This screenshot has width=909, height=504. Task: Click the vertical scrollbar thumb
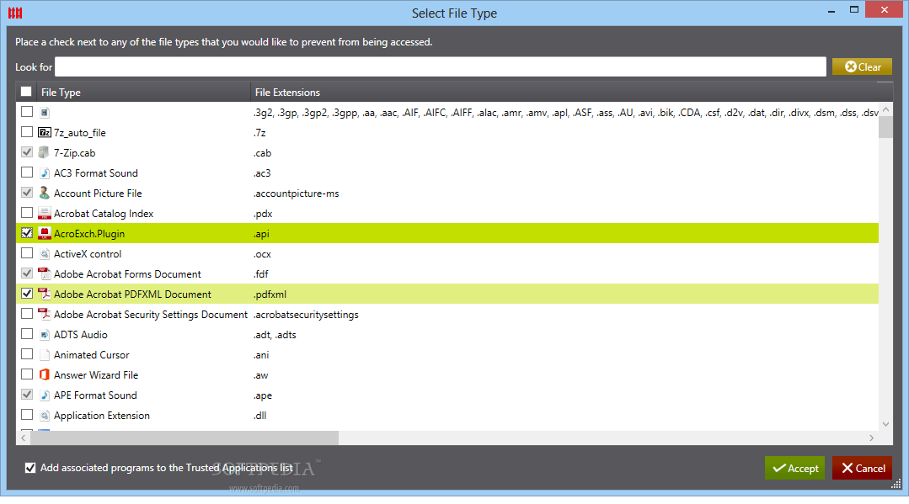click(x=885, y=127)
